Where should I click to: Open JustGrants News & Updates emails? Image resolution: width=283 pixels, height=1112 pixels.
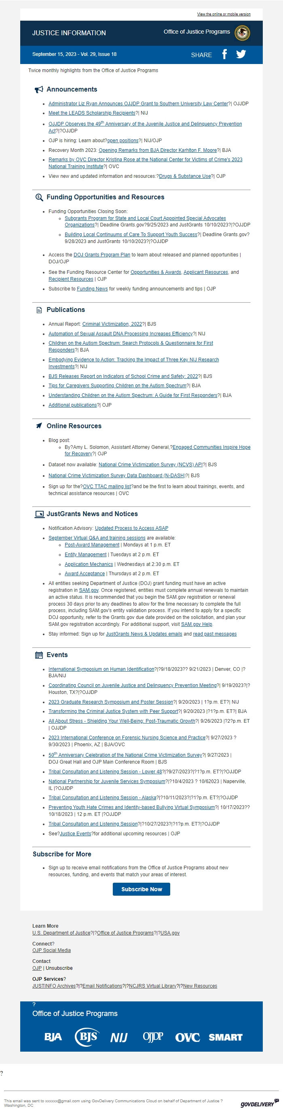(144, 634)
